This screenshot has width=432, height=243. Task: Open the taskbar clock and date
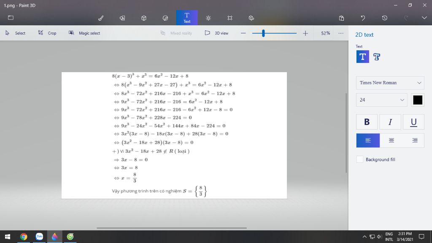pos(405,237)
